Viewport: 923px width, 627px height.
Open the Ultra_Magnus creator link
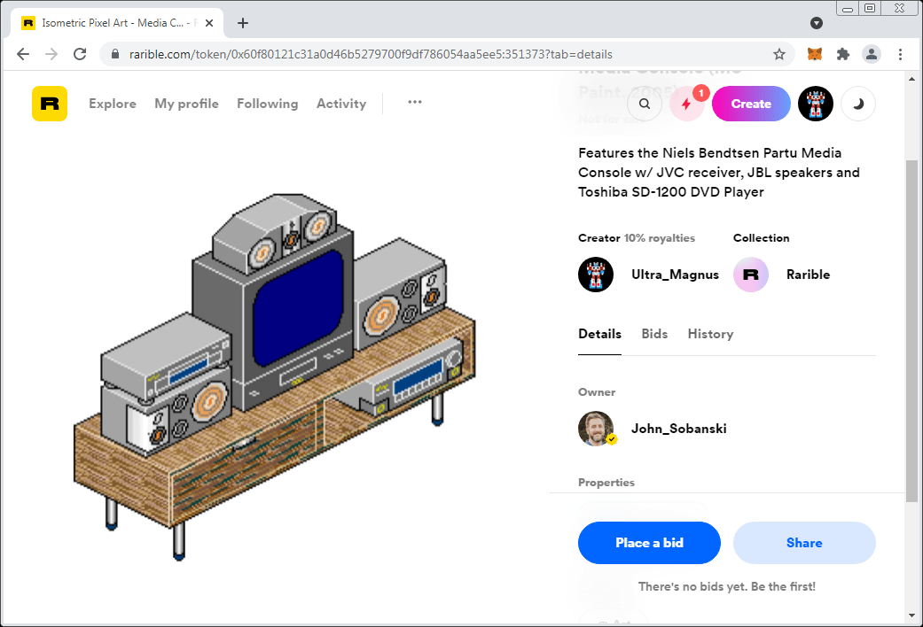click(675, 275)
